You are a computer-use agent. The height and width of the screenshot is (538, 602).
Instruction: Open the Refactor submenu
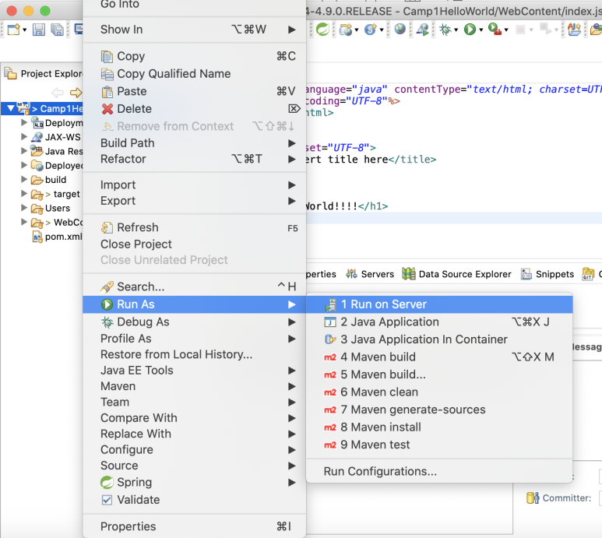pos(194,159)
